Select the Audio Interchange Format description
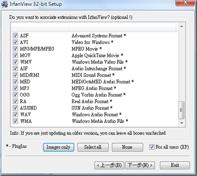The image size is (197, 176). pos(99,69)
